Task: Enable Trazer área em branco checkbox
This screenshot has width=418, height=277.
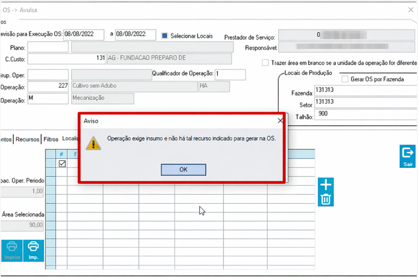Action: [265, 63]
